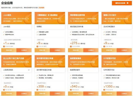This screenshot has width=133, height=96.
Task: View details of 备案管家服务 card
Action: 76,94
